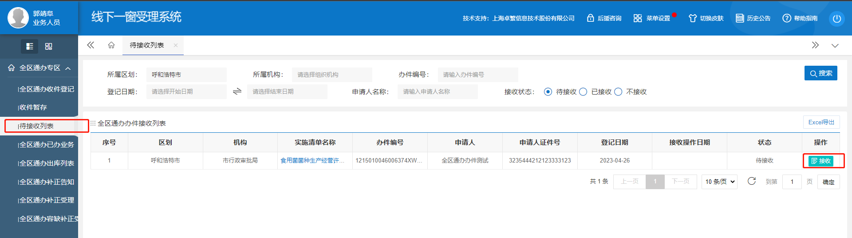Switch sidebar to grid view icon
The height and width of the screenshot is (238, 852).
(x=49, y=46)
